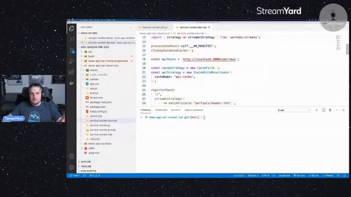Open rollup.config.js in the file tree
Viewport: 351px width, 197px height.
point(98,112)
